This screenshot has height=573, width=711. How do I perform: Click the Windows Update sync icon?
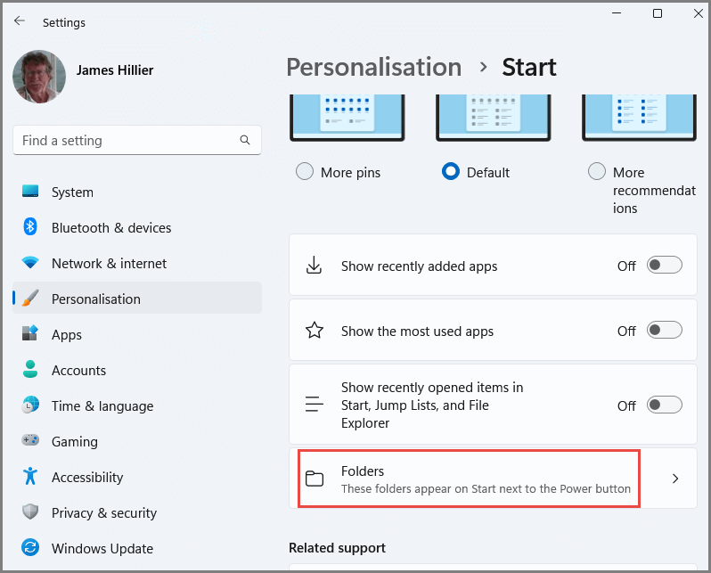[x=30, y=547]
